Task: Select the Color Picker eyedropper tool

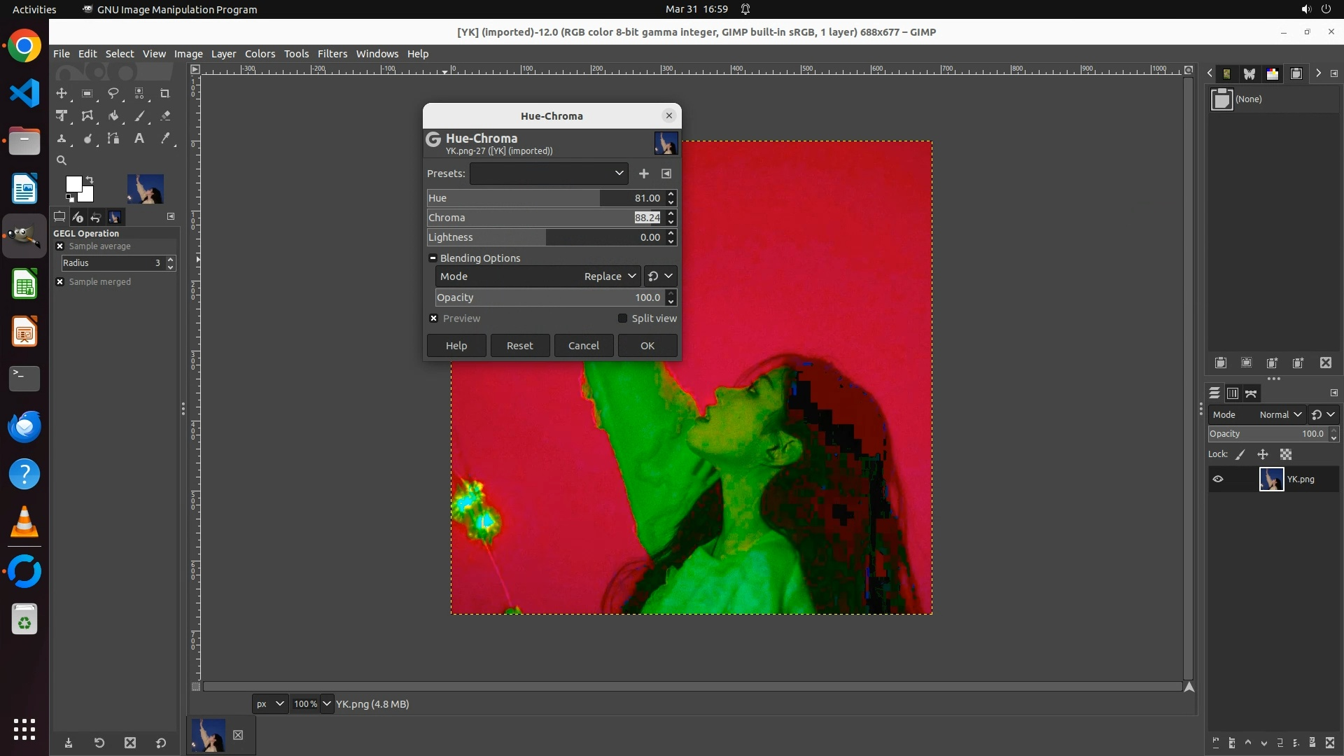Action: pyautogui.click(x=165, y=139)
